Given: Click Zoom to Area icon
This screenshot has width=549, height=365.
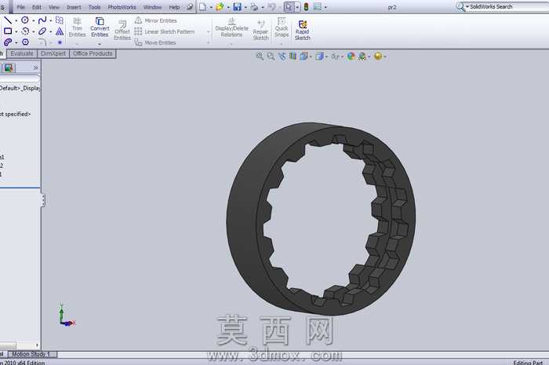Looking at the screenshot, I should click(x=271, y=56).
